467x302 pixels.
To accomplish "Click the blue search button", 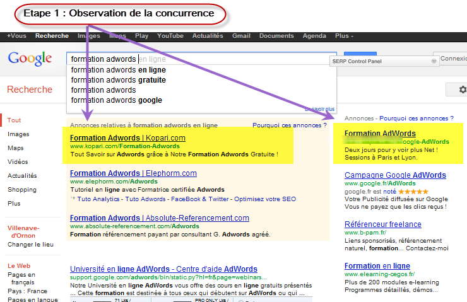I will [x=360, y=54].
